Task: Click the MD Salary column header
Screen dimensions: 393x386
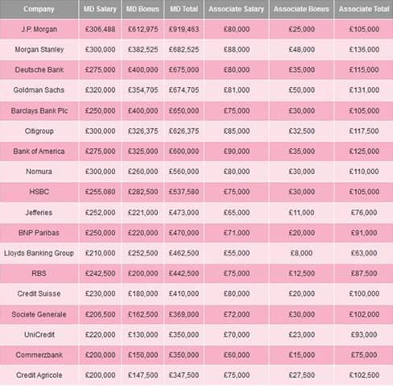Action: pos(100,9)
